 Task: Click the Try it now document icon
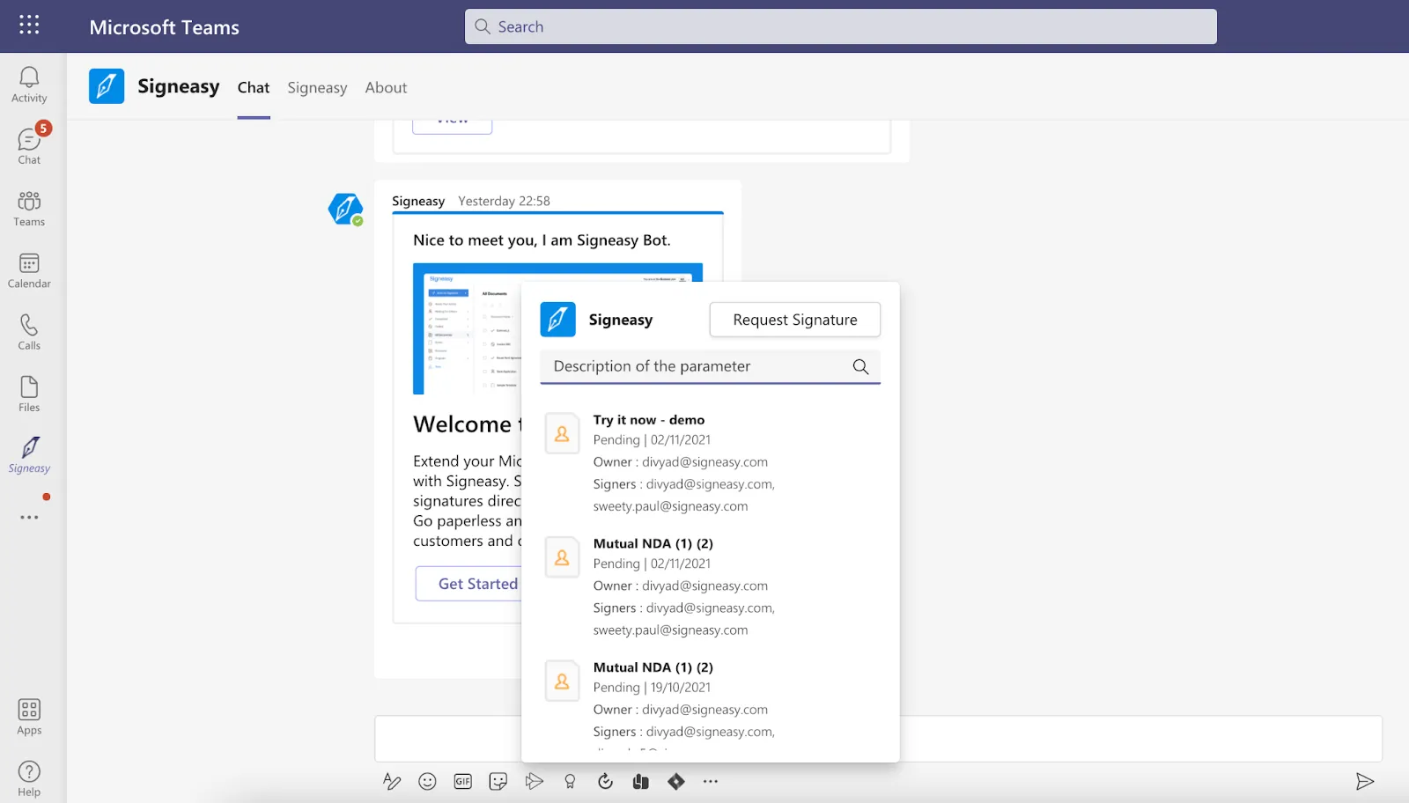562,434
